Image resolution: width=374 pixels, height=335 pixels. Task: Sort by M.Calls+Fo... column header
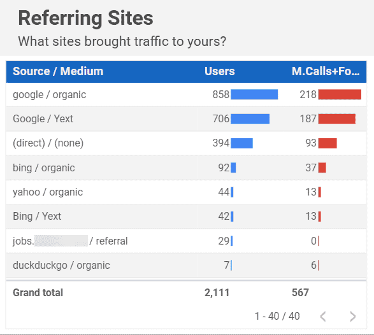tap(326, 71)
